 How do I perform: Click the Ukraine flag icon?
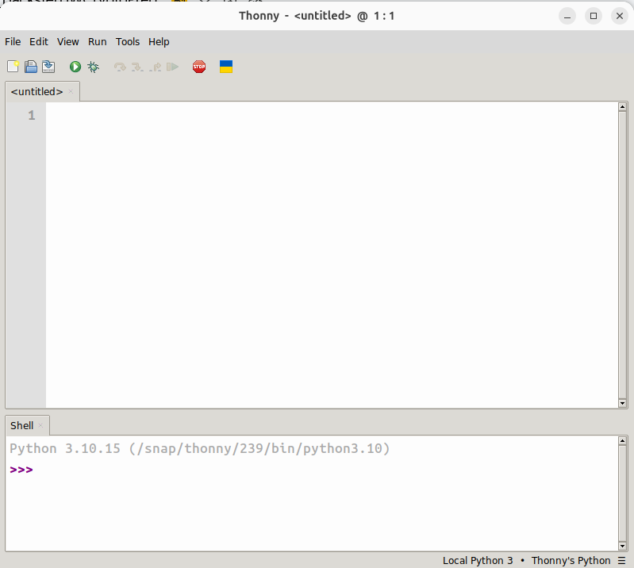coord(226,67)
